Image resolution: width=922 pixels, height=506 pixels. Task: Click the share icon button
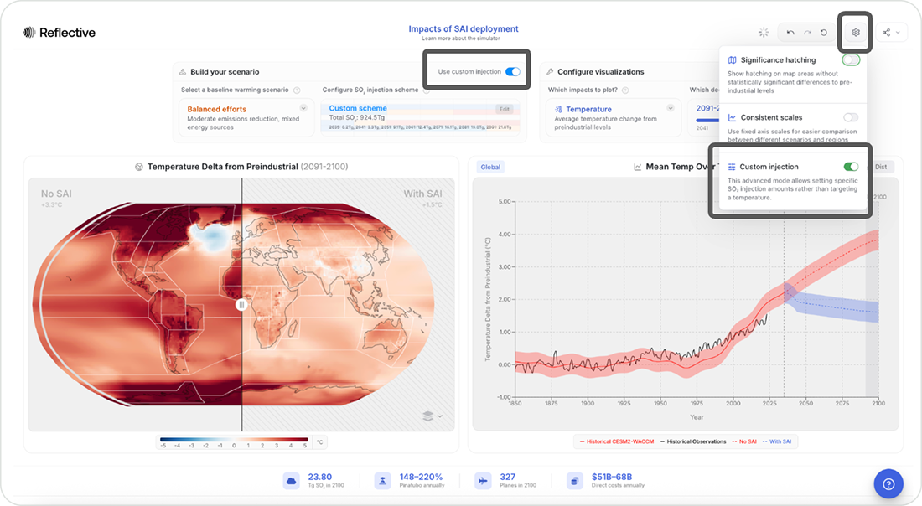pos(886,33)
